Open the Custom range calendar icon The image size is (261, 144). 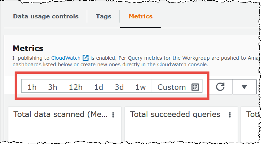tap(195, 87)
